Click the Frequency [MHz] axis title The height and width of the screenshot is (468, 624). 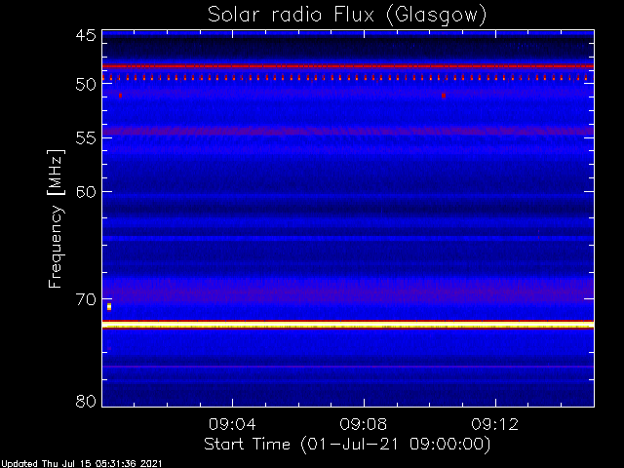[x=56, y=218]
